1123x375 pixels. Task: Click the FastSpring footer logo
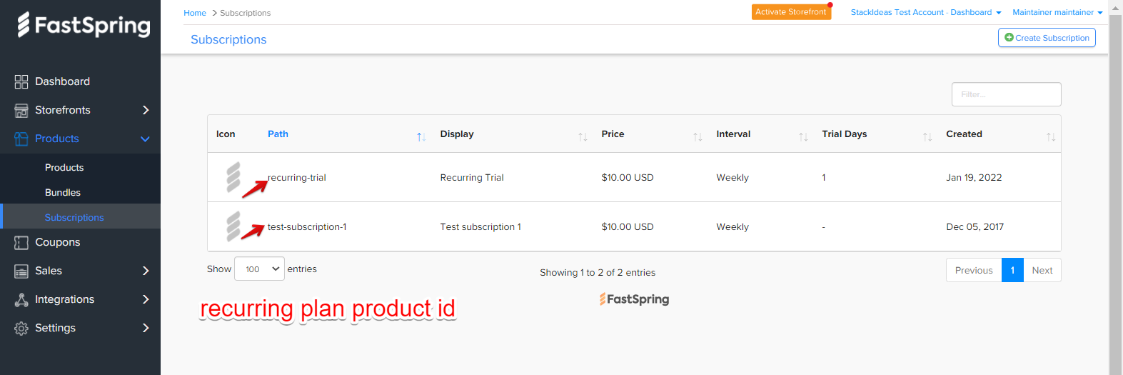point(634,299)
